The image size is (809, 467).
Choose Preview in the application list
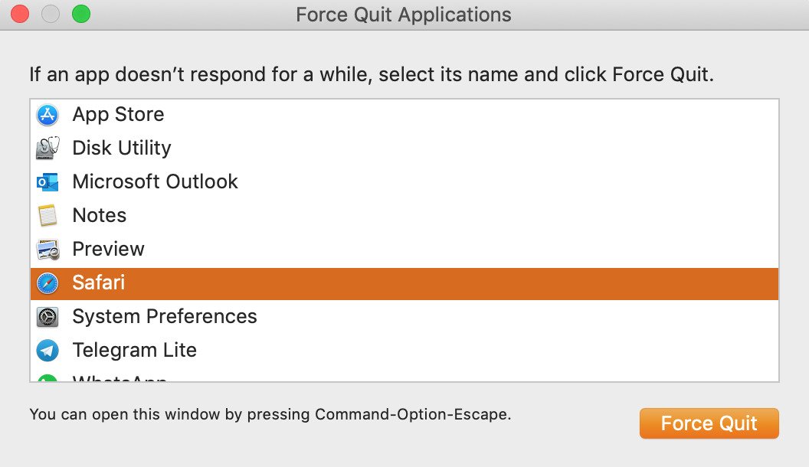(x=108, y=250)
